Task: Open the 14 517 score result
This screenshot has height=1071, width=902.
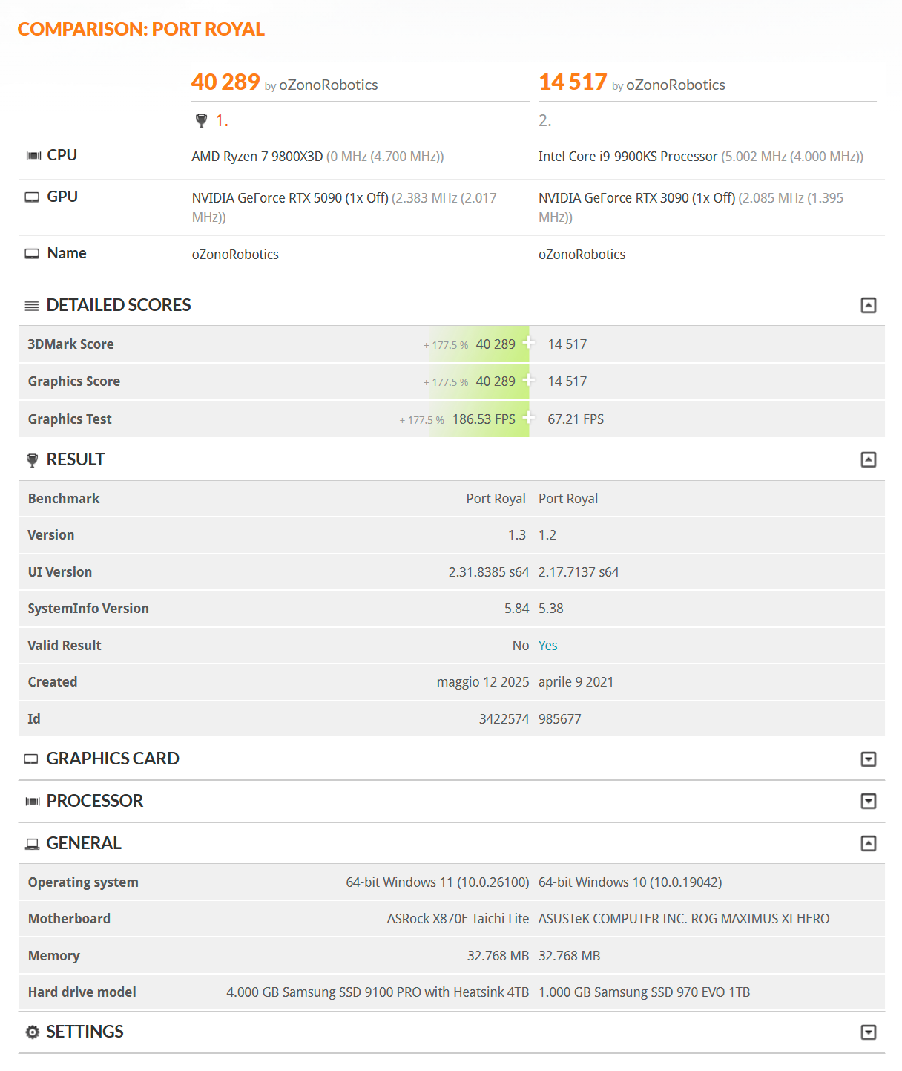Action: pos(573,82)
